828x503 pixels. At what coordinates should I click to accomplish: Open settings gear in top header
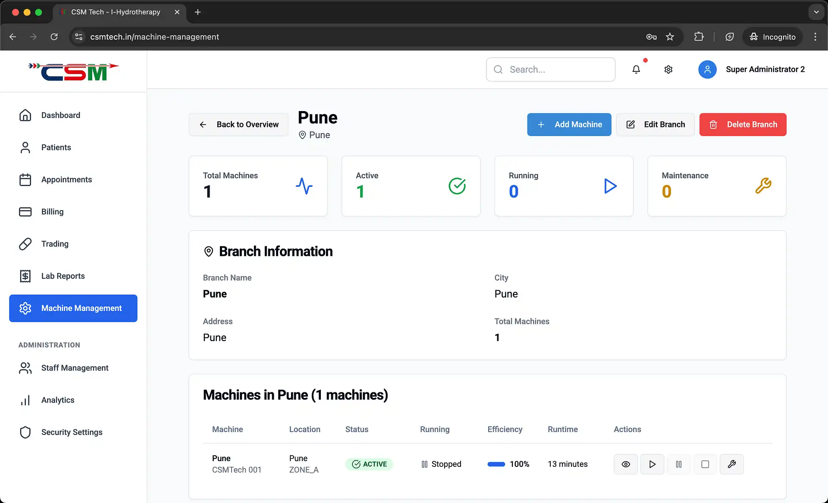tap(668, 69)
